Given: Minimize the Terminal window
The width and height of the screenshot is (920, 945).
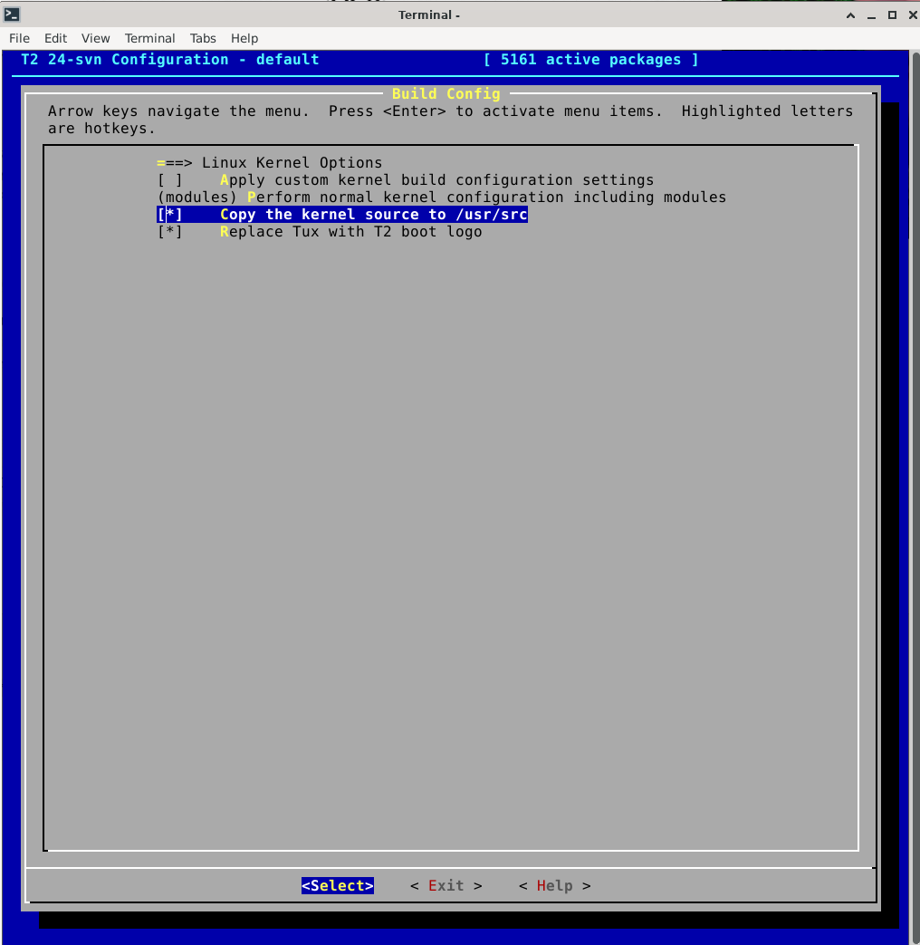Looking at the screenshot, I should pyautogui.click(x=872, y=14).
